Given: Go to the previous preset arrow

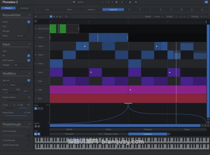Looking at the screenshot, I should 108,2.
